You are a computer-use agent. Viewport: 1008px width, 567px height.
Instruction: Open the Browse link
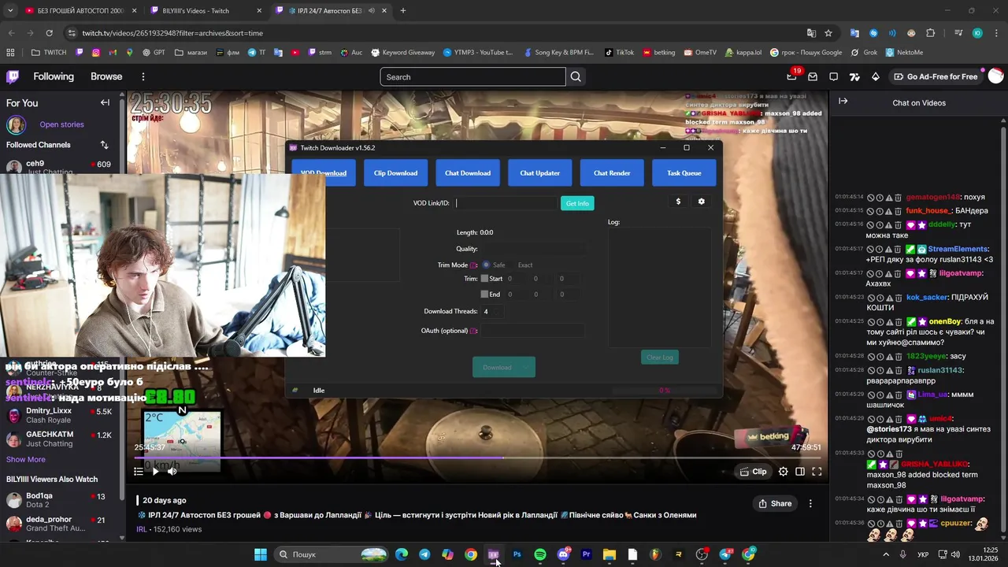coord(106,76)
